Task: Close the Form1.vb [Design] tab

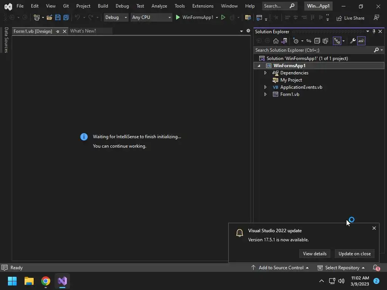Action: (x=64, y=31)
